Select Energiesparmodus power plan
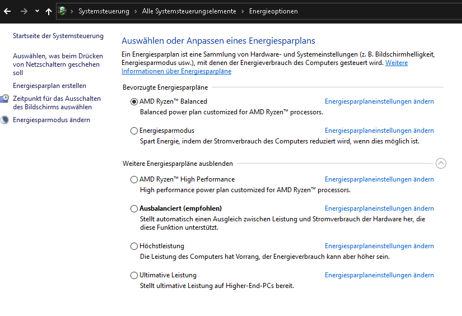Screen dimensions: 462x316 click(x=134, y=131)
